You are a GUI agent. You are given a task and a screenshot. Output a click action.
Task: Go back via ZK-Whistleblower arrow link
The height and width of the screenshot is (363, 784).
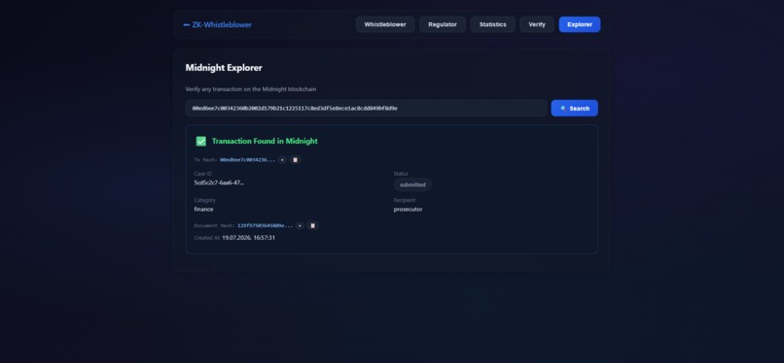click(x=218, y=24)
